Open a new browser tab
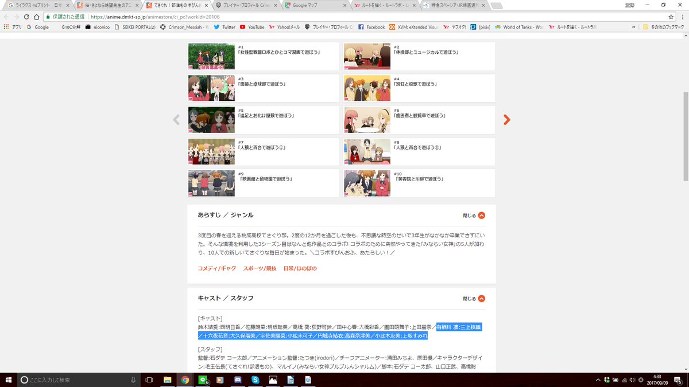 coord(497,5)
